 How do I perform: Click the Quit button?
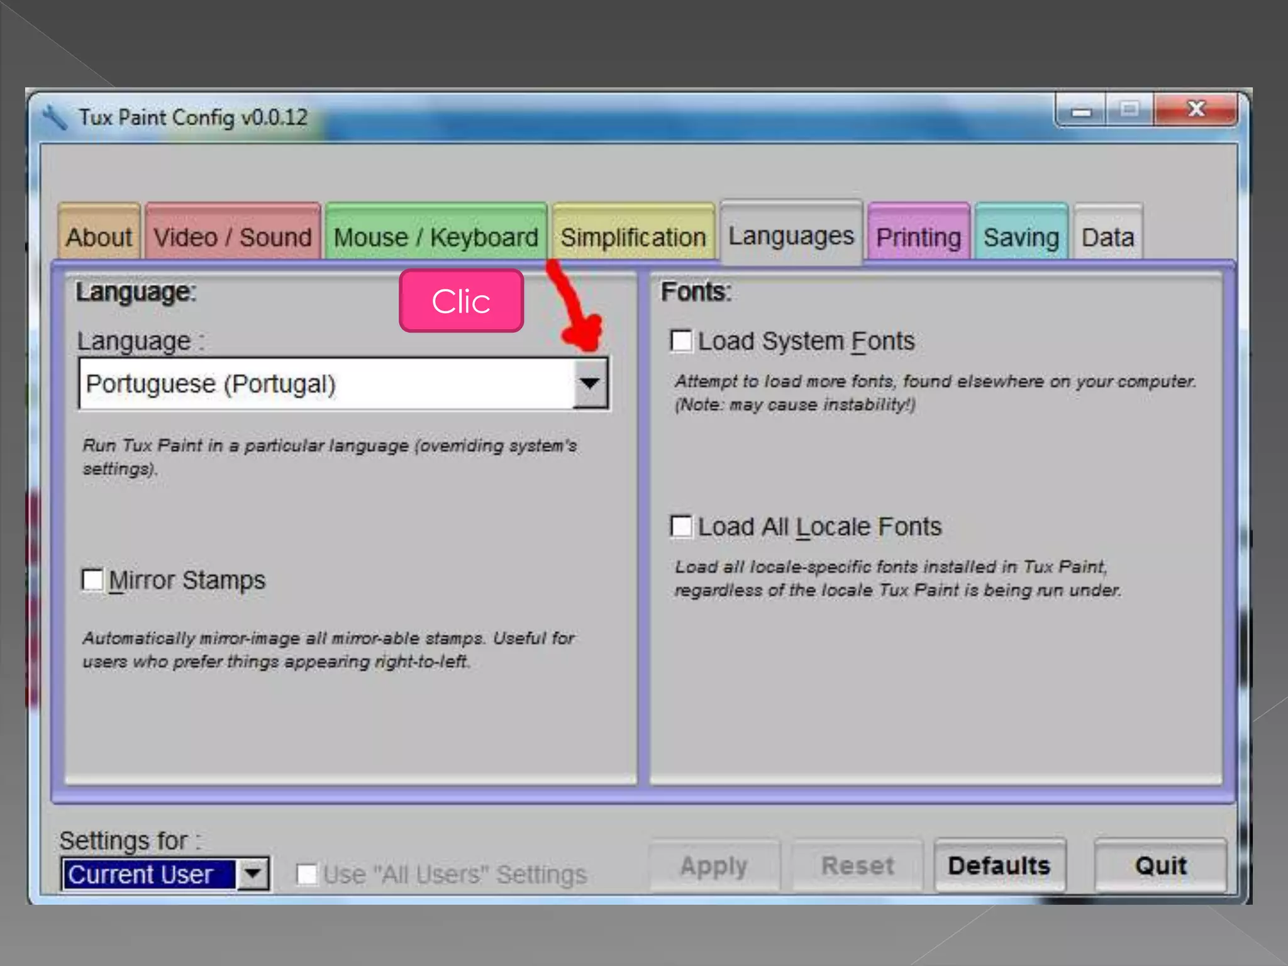coord(1160,865)
